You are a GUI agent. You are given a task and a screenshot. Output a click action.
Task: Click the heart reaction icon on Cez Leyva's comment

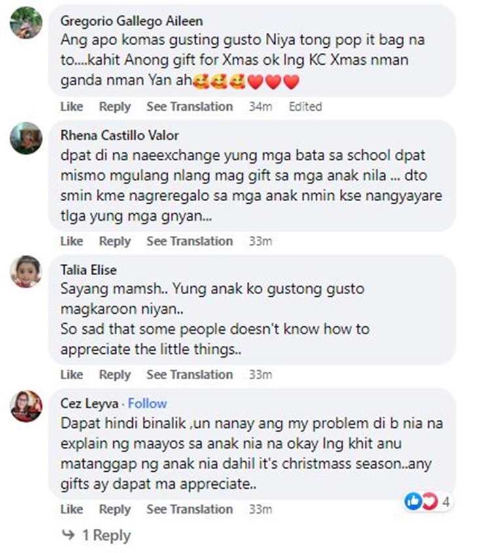click(430, 501)
